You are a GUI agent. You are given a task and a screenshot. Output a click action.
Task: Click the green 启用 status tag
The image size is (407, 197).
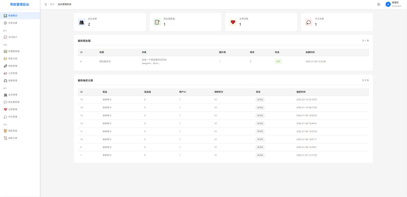click(278, 62)
